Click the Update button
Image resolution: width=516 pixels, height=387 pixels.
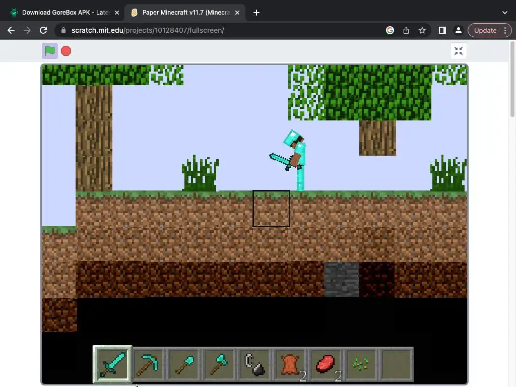click(x=485, y=30)
